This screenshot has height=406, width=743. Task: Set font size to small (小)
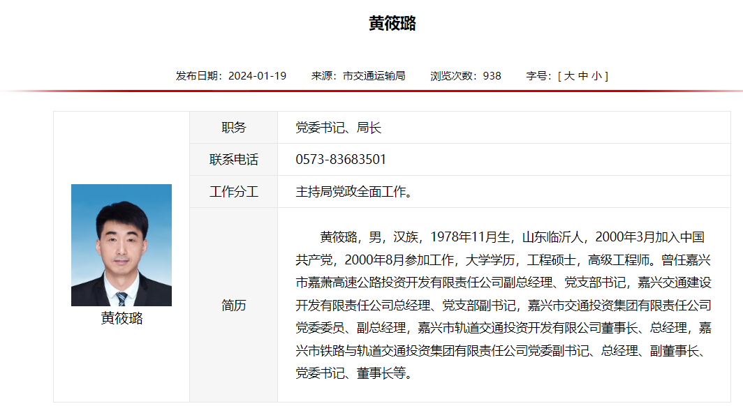(596, 76)
